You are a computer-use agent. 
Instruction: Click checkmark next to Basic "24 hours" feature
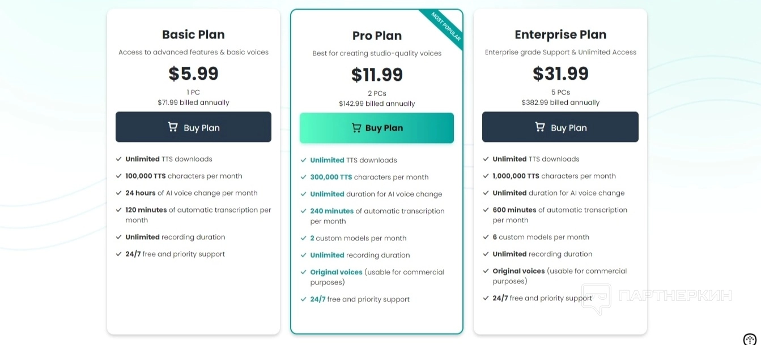(119, 193)
